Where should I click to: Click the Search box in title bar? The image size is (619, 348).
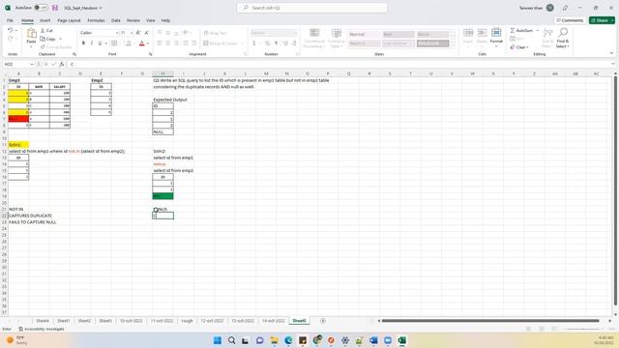(x=311, y=8)
